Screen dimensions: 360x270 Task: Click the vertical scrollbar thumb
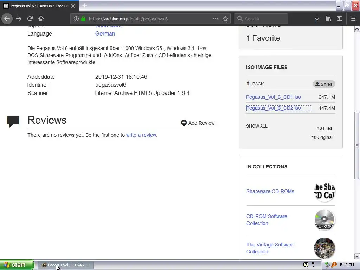pos(357,146)
